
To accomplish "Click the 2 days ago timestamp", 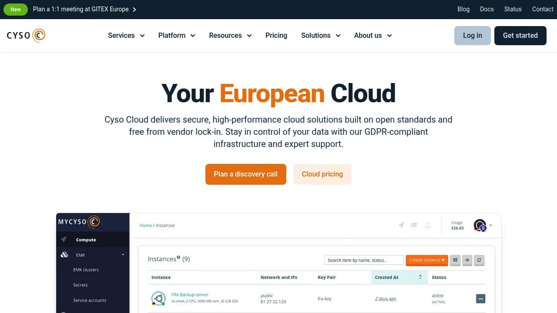I will tap(386, 299).
